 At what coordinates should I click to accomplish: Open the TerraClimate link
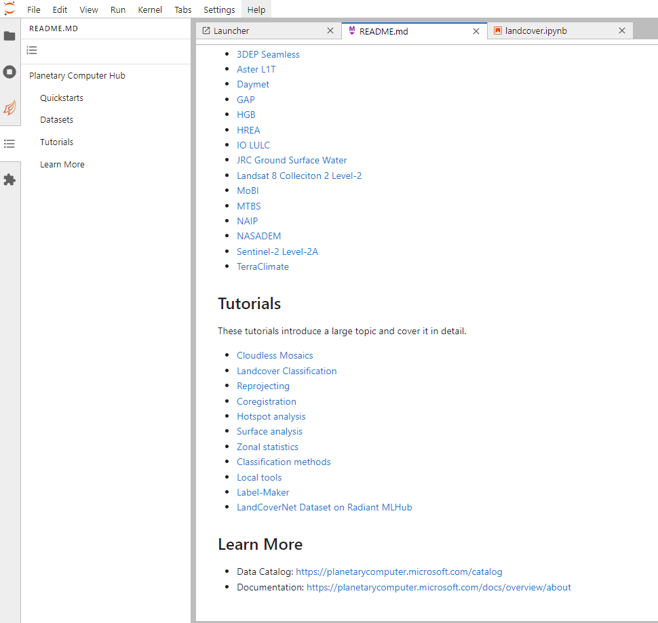pos(263,266)
